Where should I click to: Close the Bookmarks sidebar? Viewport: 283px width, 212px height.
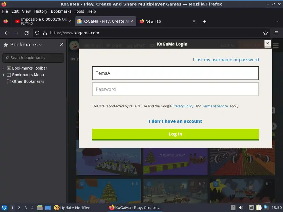pyautogui.click(x=61, y=45)
